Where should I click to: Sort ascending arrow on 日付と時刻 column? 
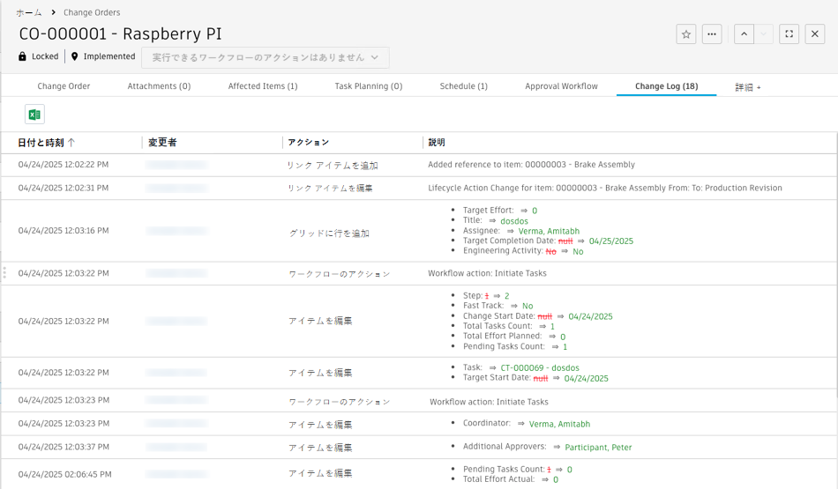71,143
